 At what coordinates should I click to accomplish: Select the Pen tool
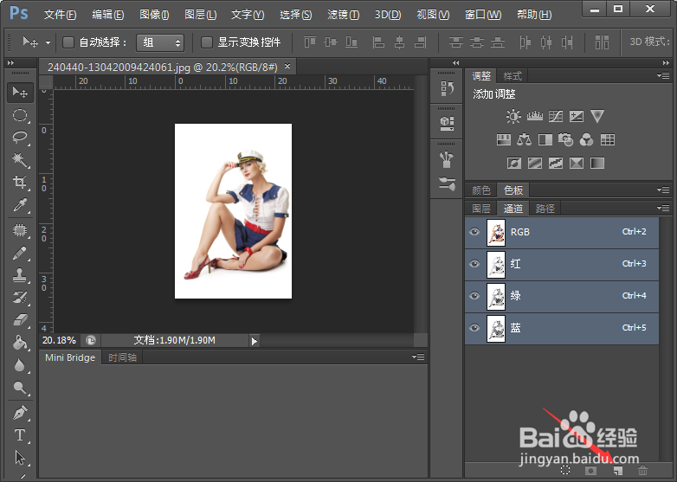(20, 413)
